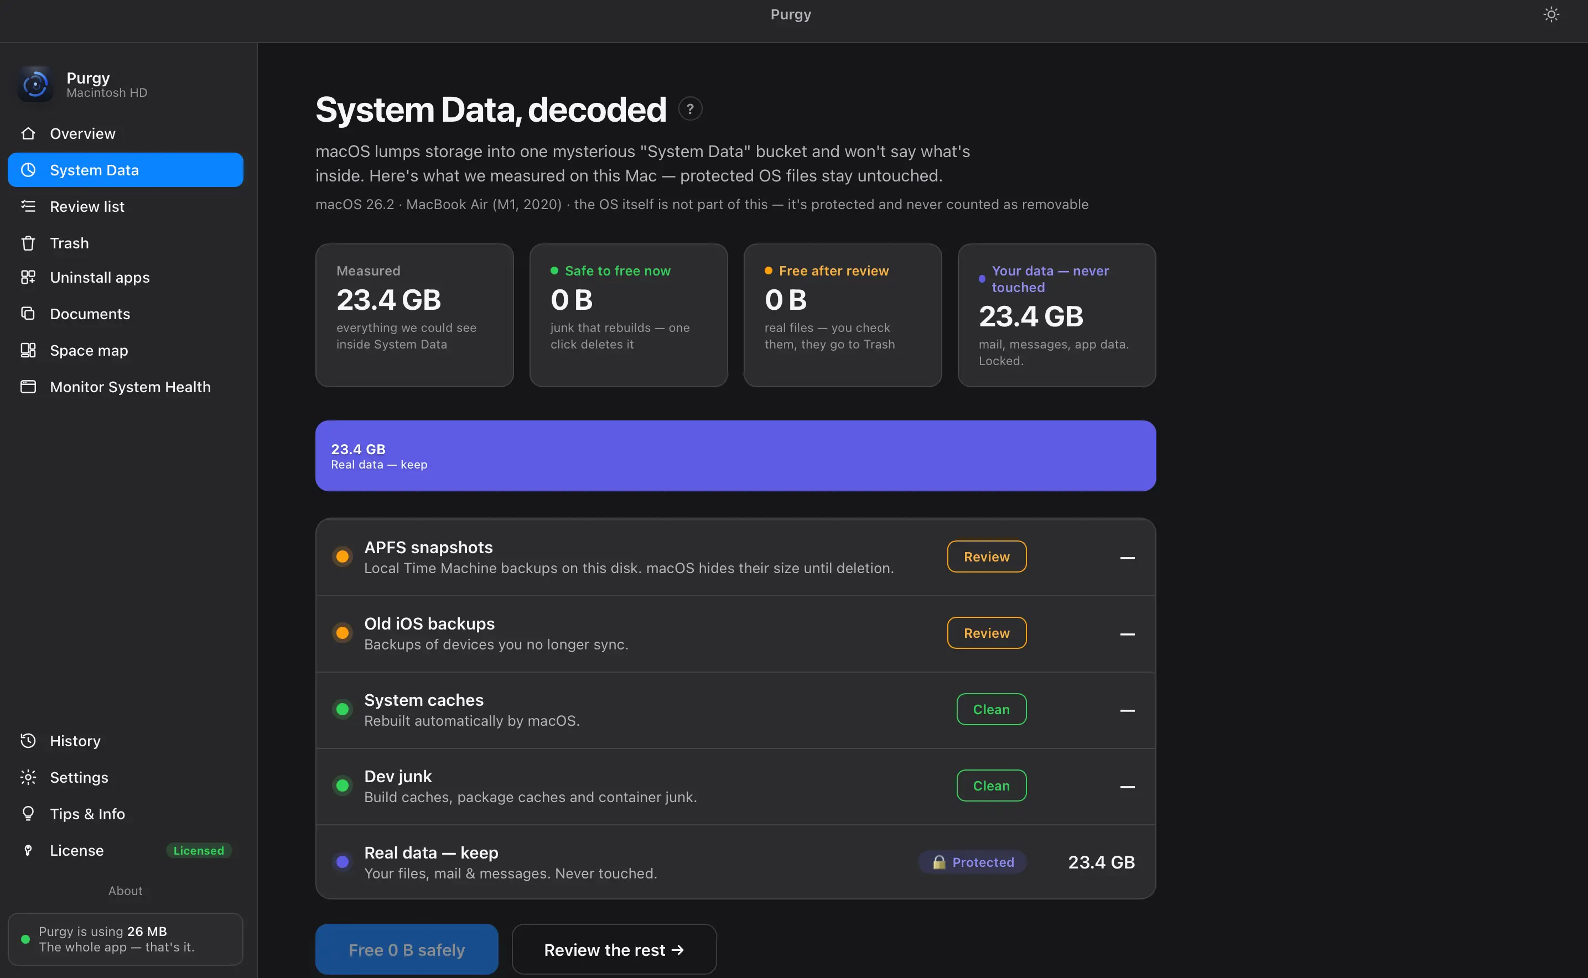Open the Overview section

(x=126, y=133)
